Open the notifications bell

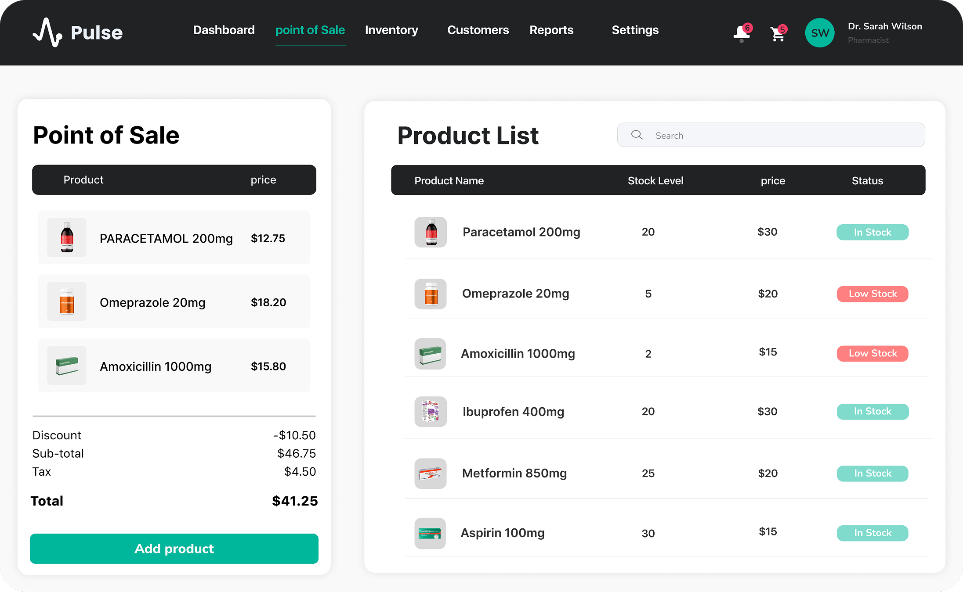click(742, 33)
